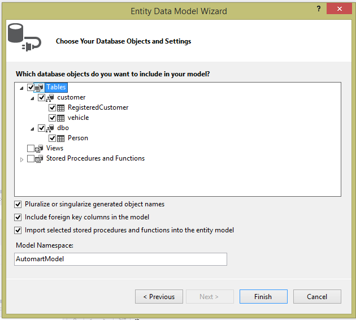Uncheck the RegisteredCustomer table checkbox

(x=53, y=107)
